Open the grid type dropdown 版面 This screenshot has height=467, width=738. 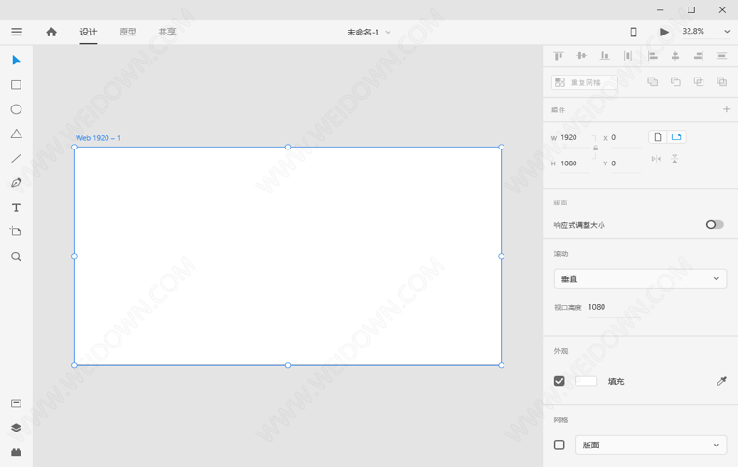[x=651, y=445]
